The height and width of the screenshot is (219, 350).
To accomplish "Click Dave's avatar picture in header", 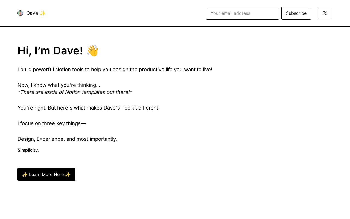I will pos(20,13).
